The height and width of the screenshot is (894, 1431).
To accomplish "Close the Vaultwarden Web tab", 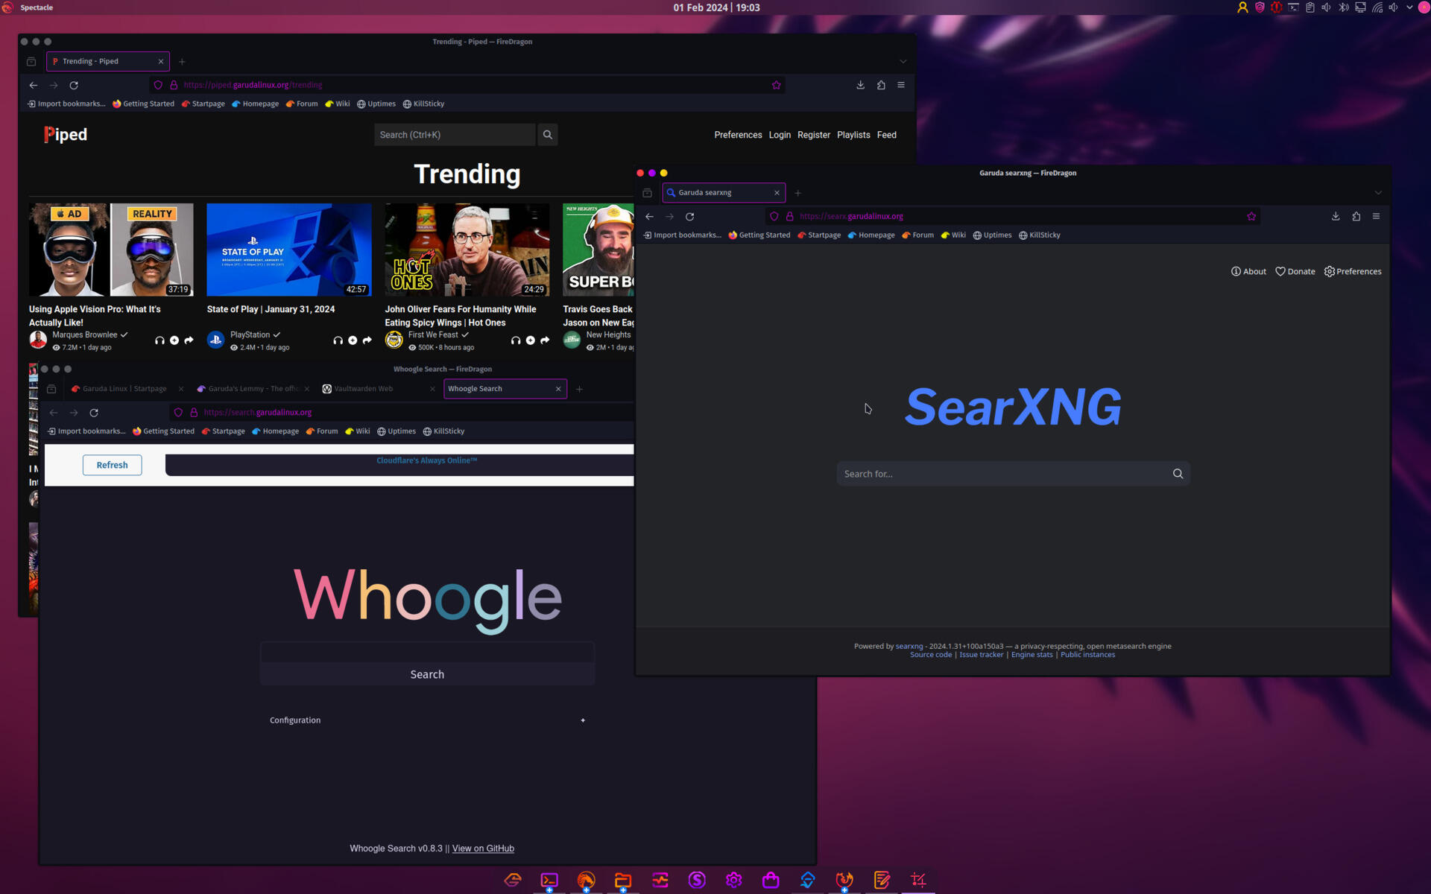I will [x=432, y=389].
